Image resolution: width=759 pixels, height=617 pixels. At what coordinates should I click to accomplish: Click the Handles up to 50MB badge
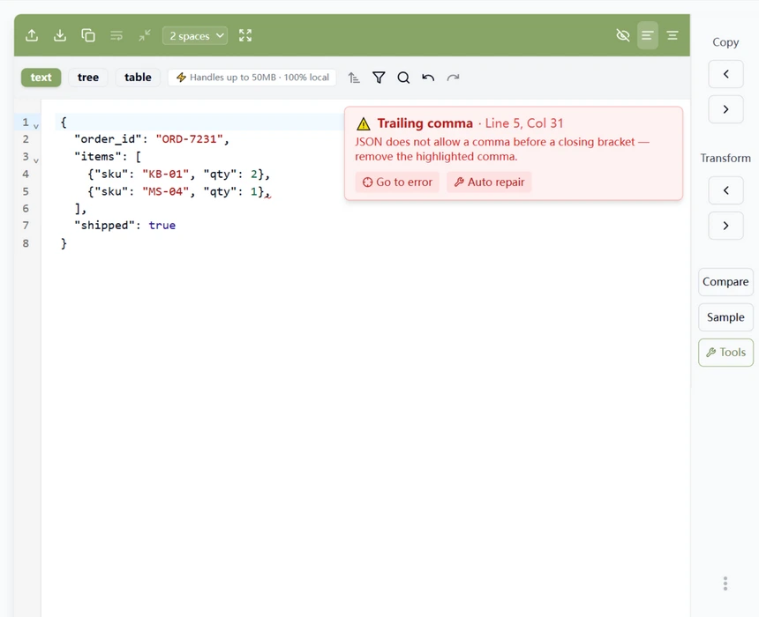point(252,78)
